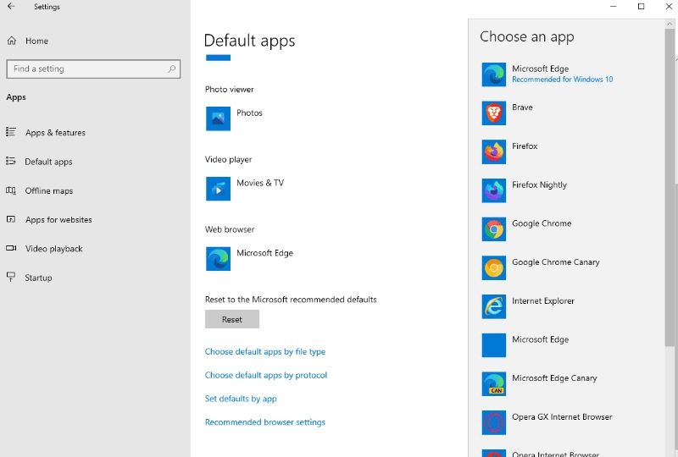The image size is (678, 457).
Task: Select Google Chrome Canary label
Action: (x=556, y=262)
